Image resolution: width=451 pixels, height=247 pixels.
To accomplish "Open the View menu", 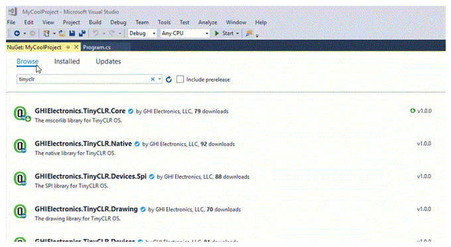I will 48,23.
